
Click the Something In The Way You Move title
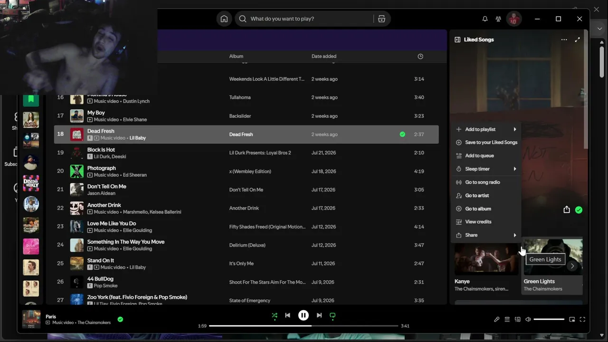pos(126,242)
